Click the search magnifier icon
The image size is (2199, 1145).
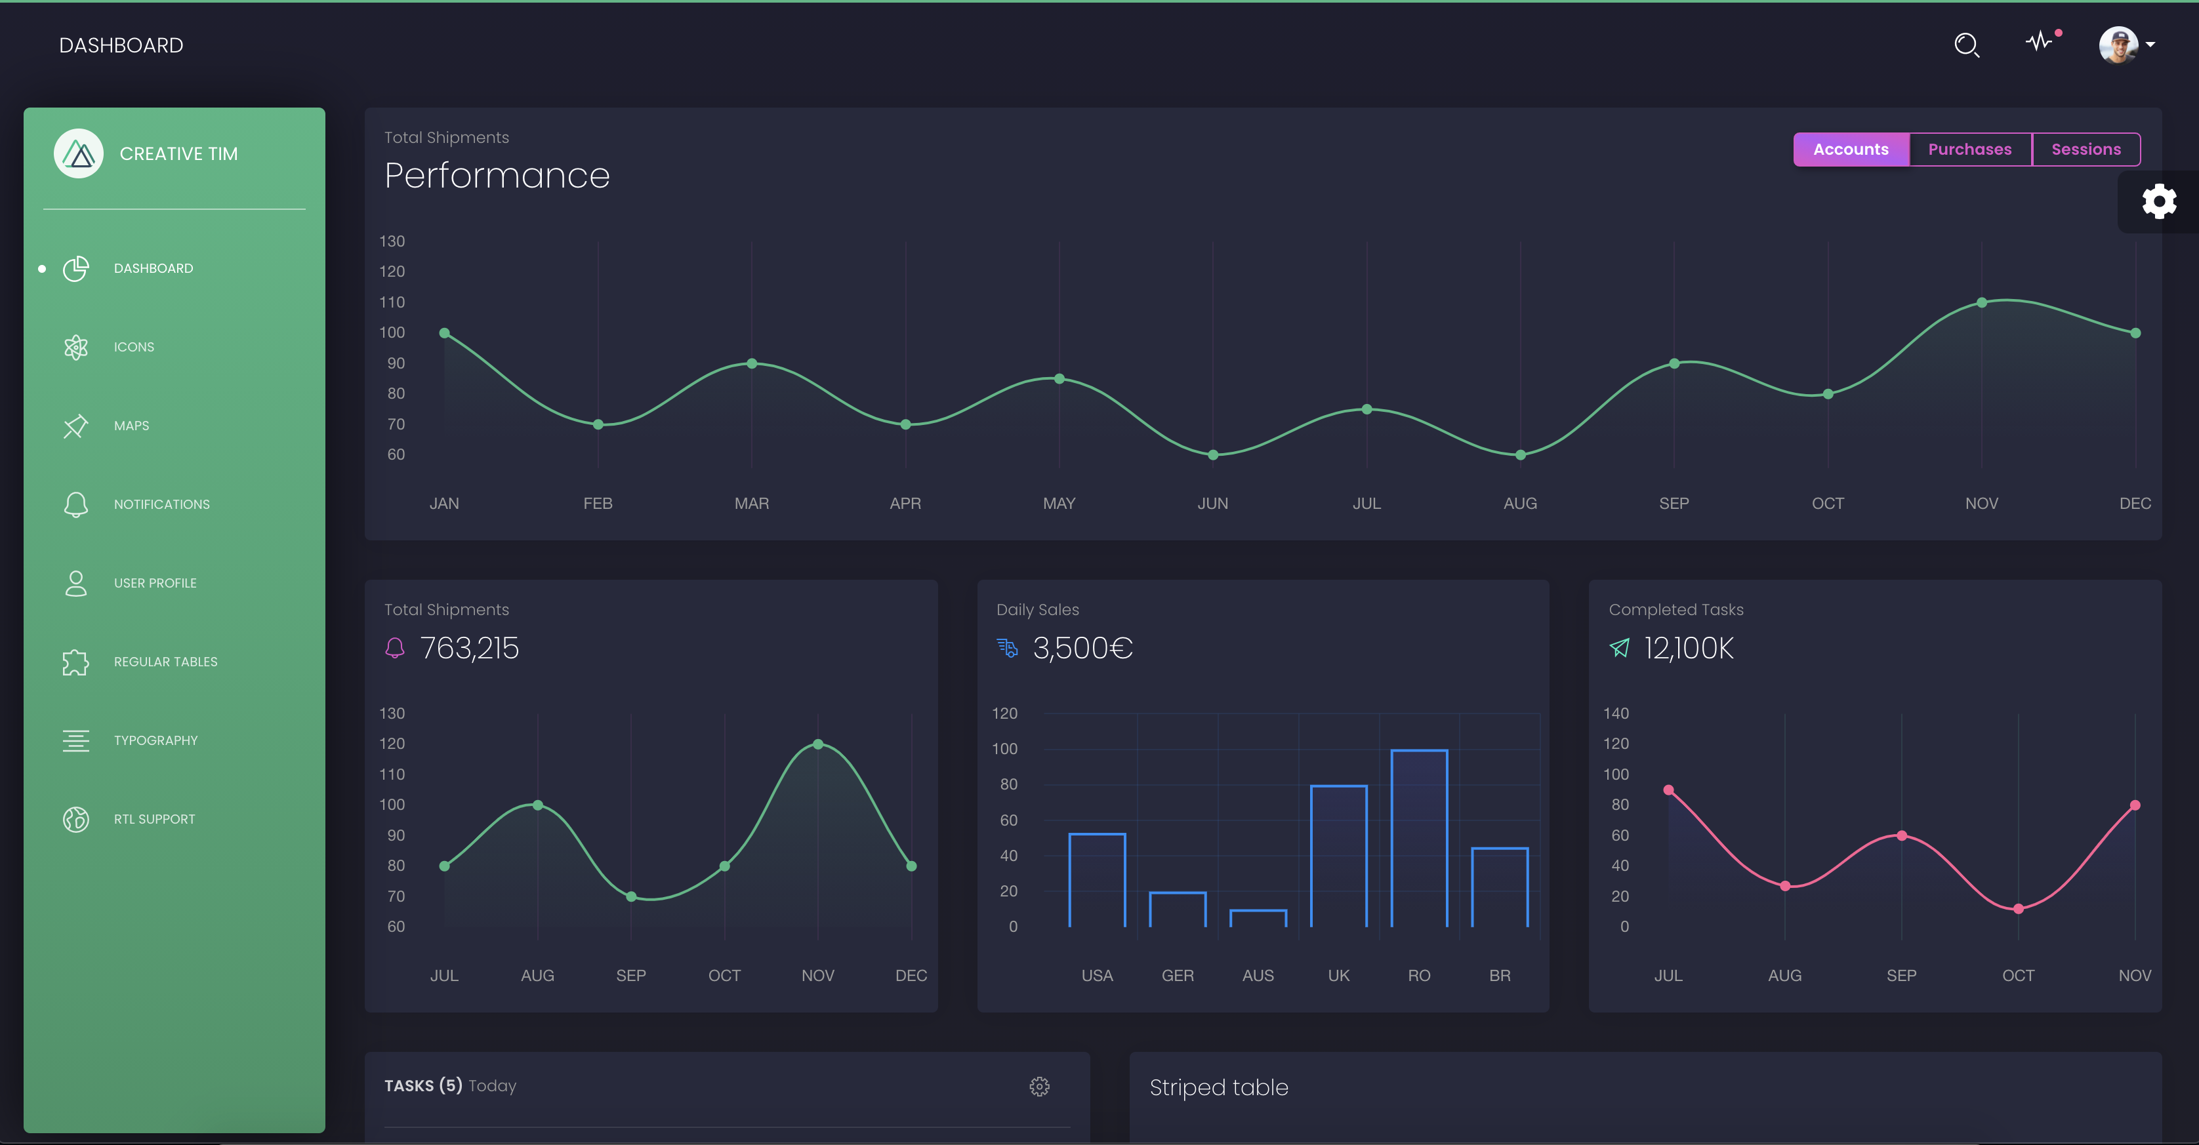[1966, 45]
